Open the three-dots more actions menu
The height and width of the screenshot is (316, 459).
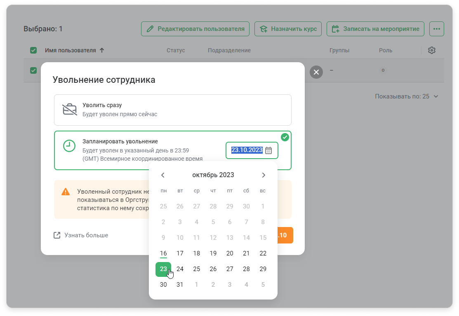point(437,29)
